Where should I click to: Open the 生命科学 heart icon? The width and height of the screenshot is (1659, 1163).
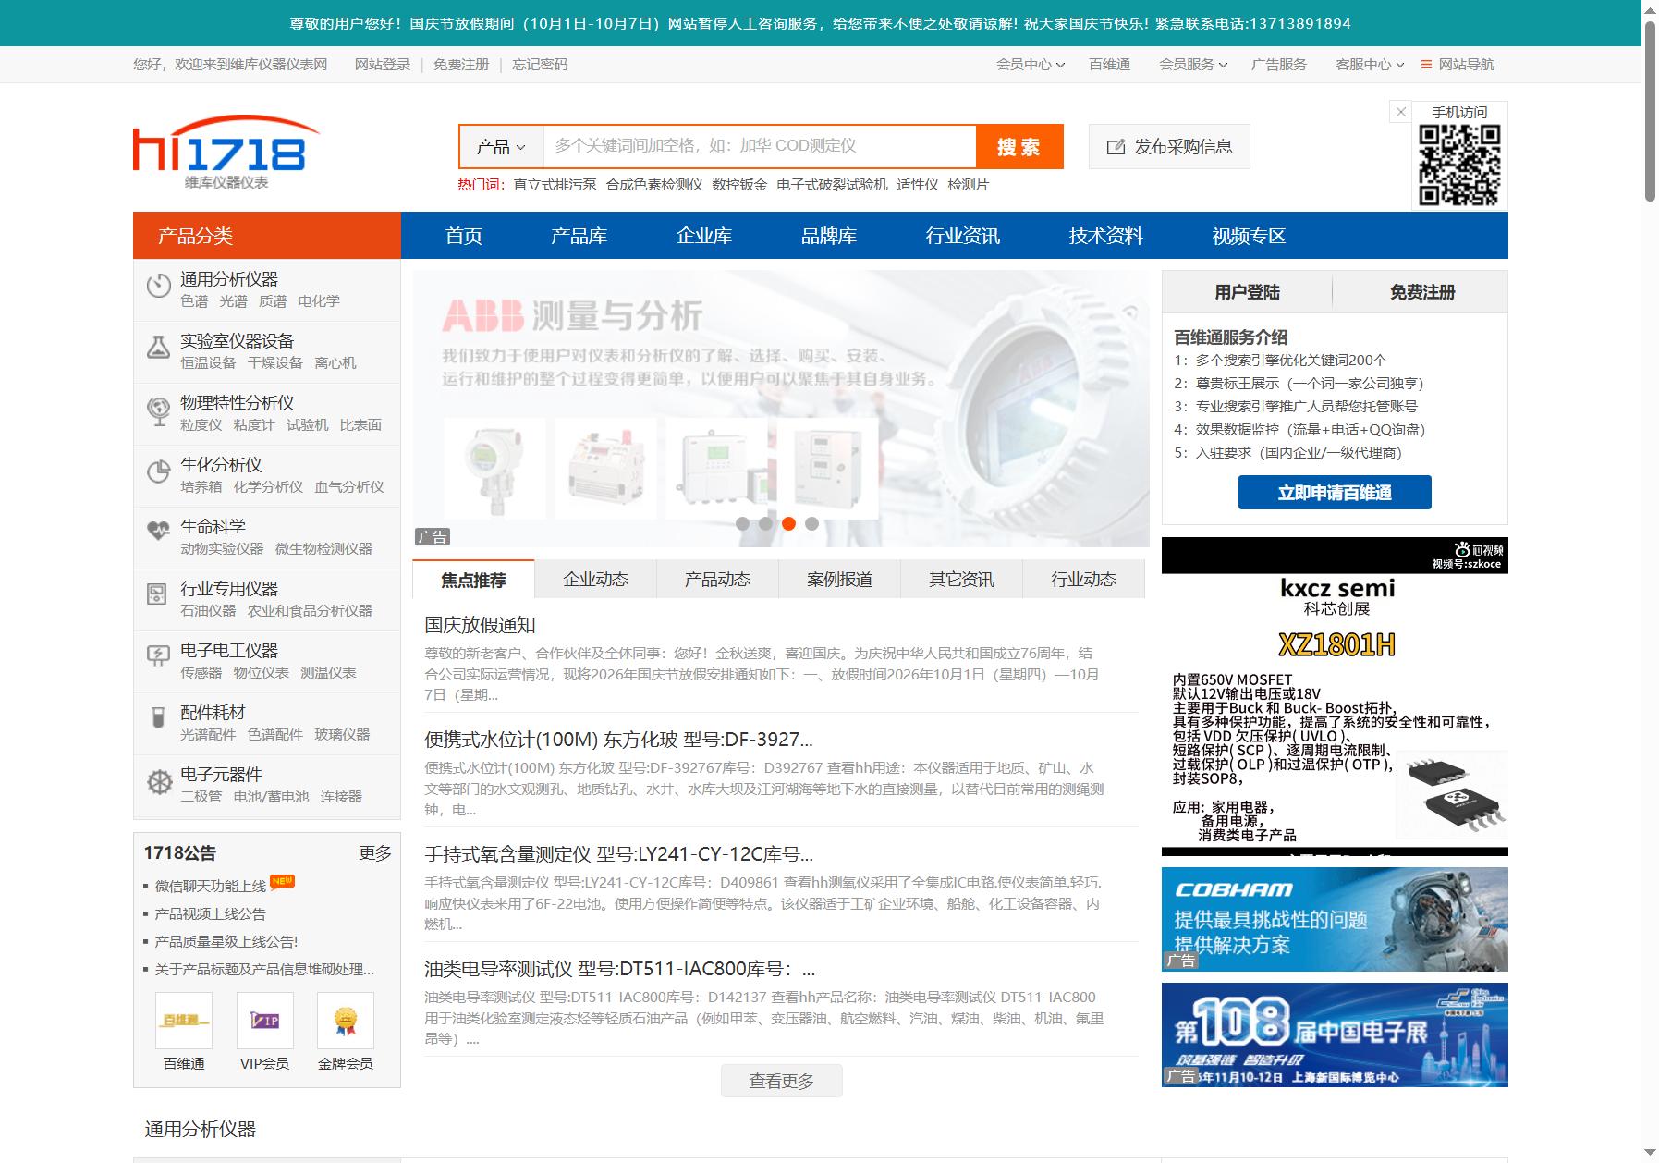point(159,532)
